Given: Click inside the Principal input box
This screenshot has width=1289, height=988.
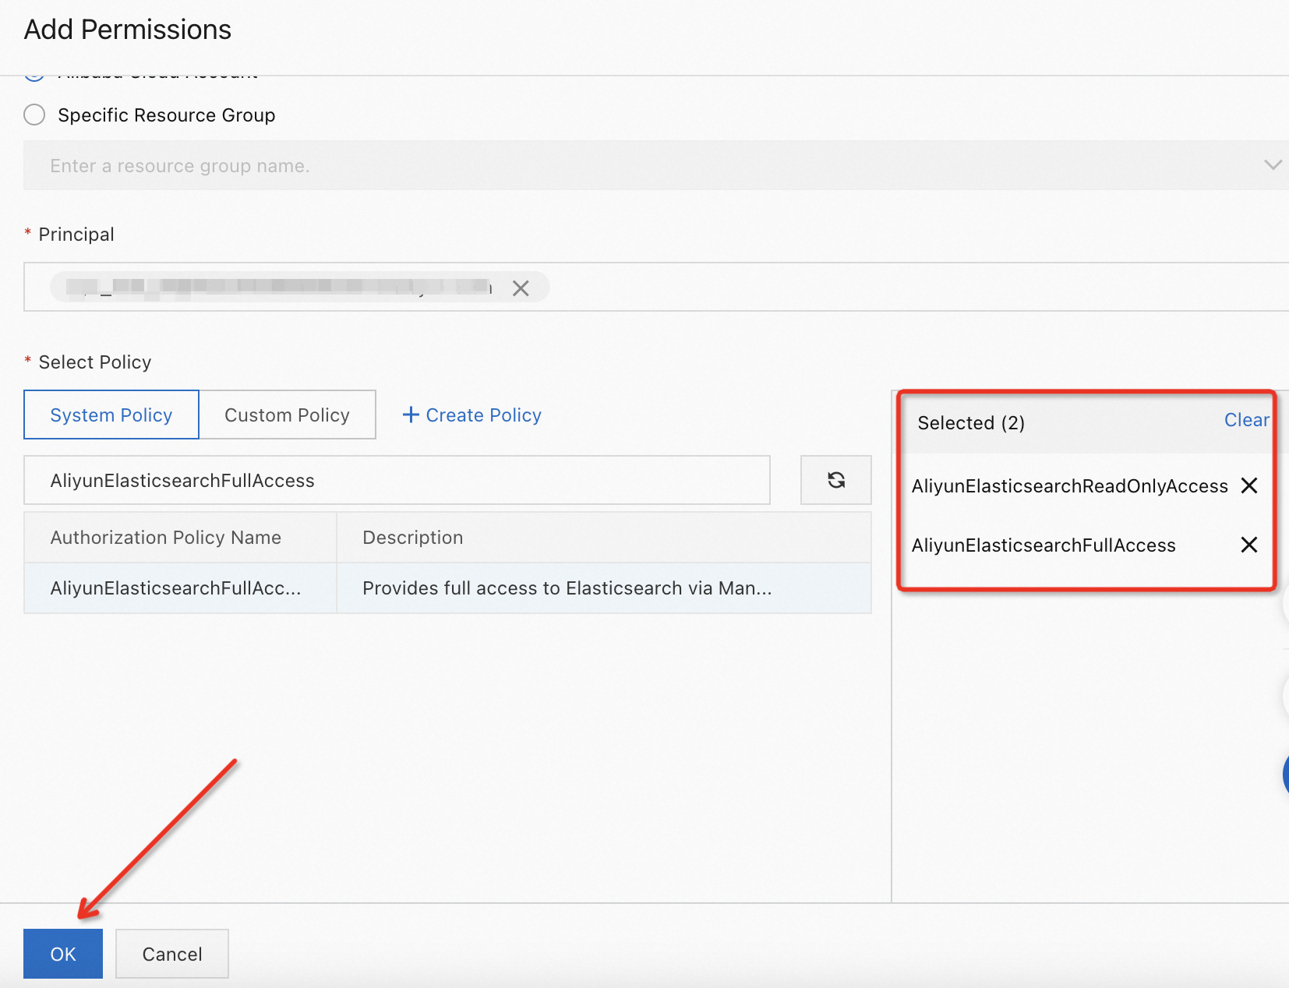Looking at the screenshot, I should pos(857,288).
